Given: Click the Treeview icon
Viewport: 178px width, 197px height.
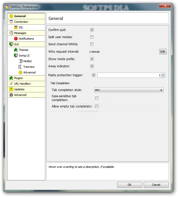Looking at the screenshot, I should [20, 67].
